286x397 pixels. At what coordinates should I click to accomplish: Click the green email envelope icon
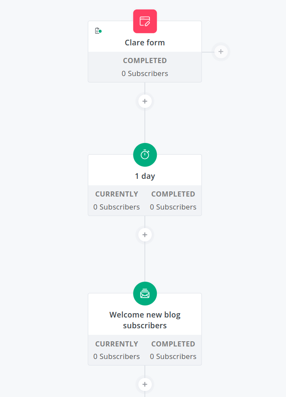145,293
